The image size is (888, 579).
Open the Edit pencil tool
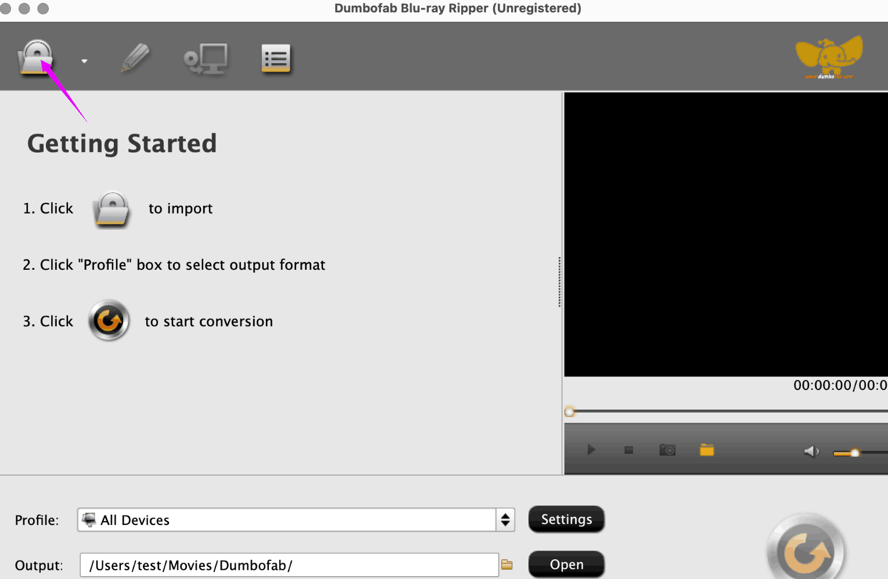(x=135, y=58)
